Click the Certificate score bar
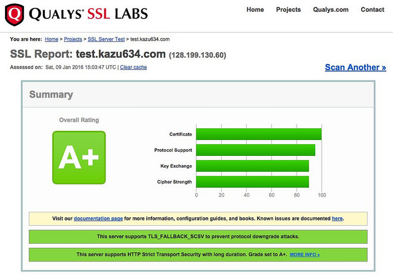This screenshot has width=393, height=275. coord(259,134)
